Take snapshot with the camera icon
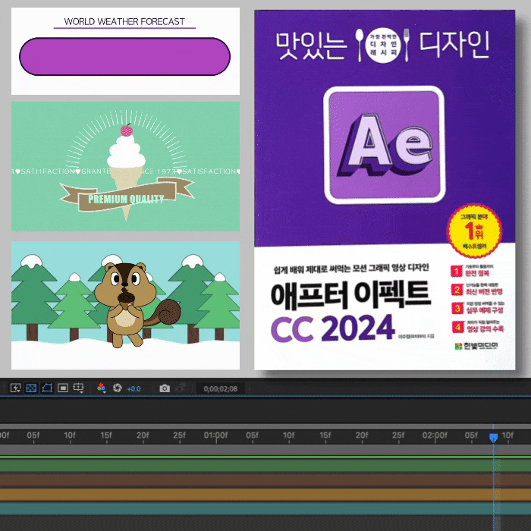This screenshot has width=531, height=531. point(165,388)
